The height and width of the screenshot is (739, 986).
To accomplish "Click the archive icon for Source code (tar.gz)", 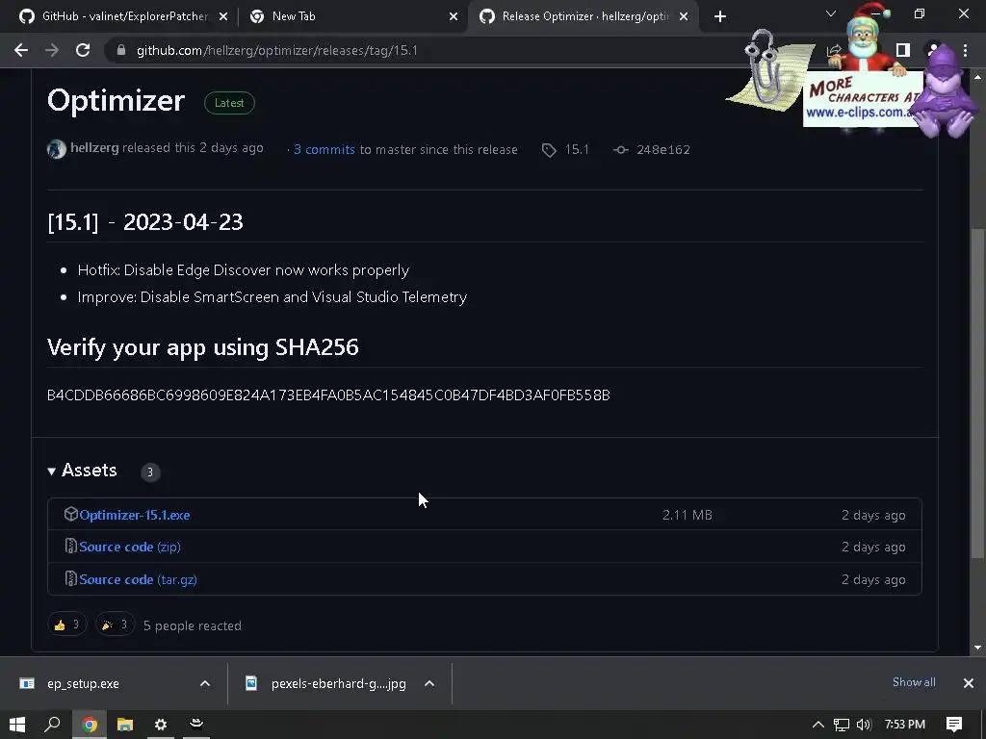I will pyautogui.click(x=71, y=578).
